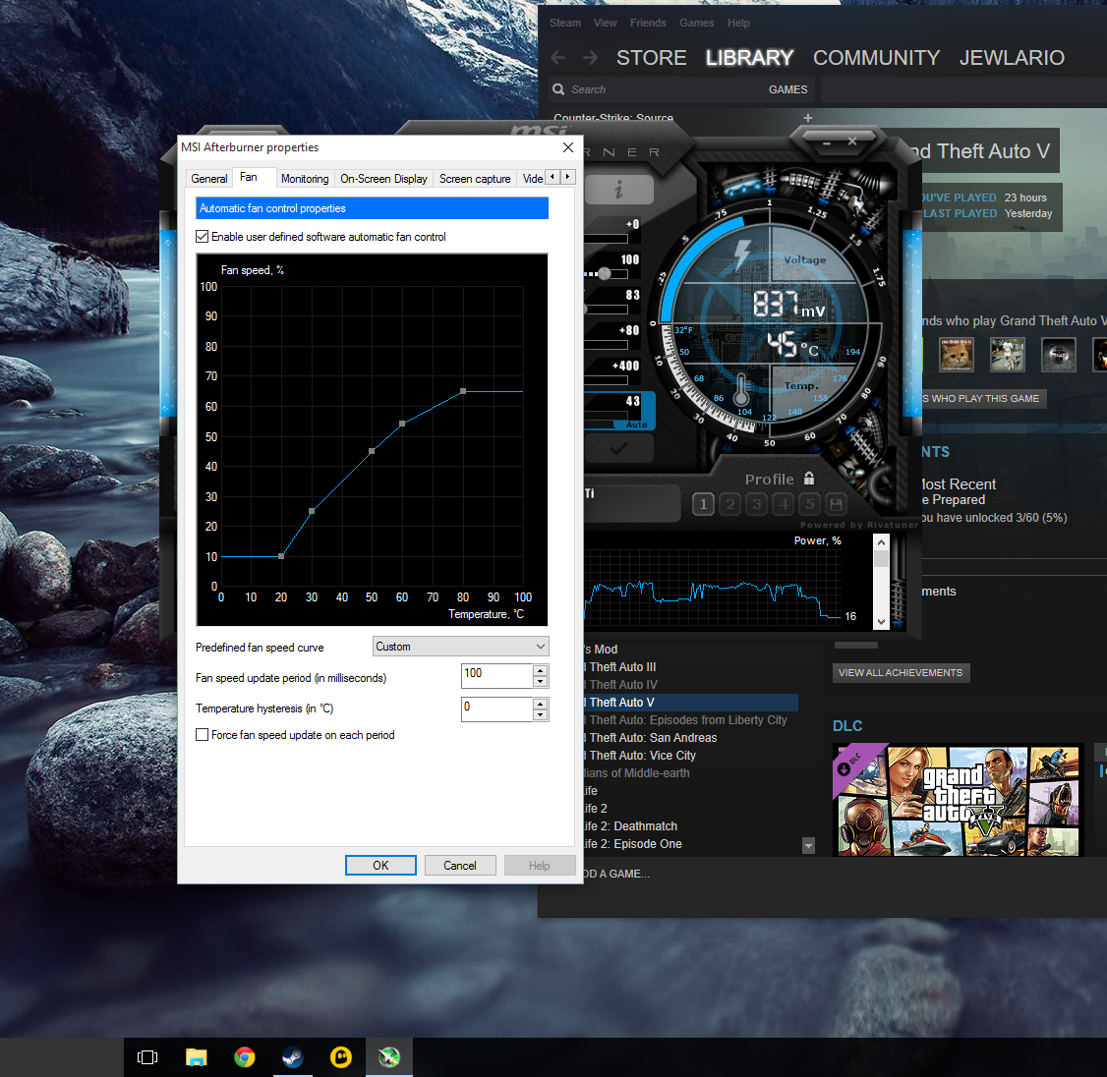Launch Chrome from the taskbar
Viewport: 1107px width, 1077px height.
click(x=244, y=1056)
